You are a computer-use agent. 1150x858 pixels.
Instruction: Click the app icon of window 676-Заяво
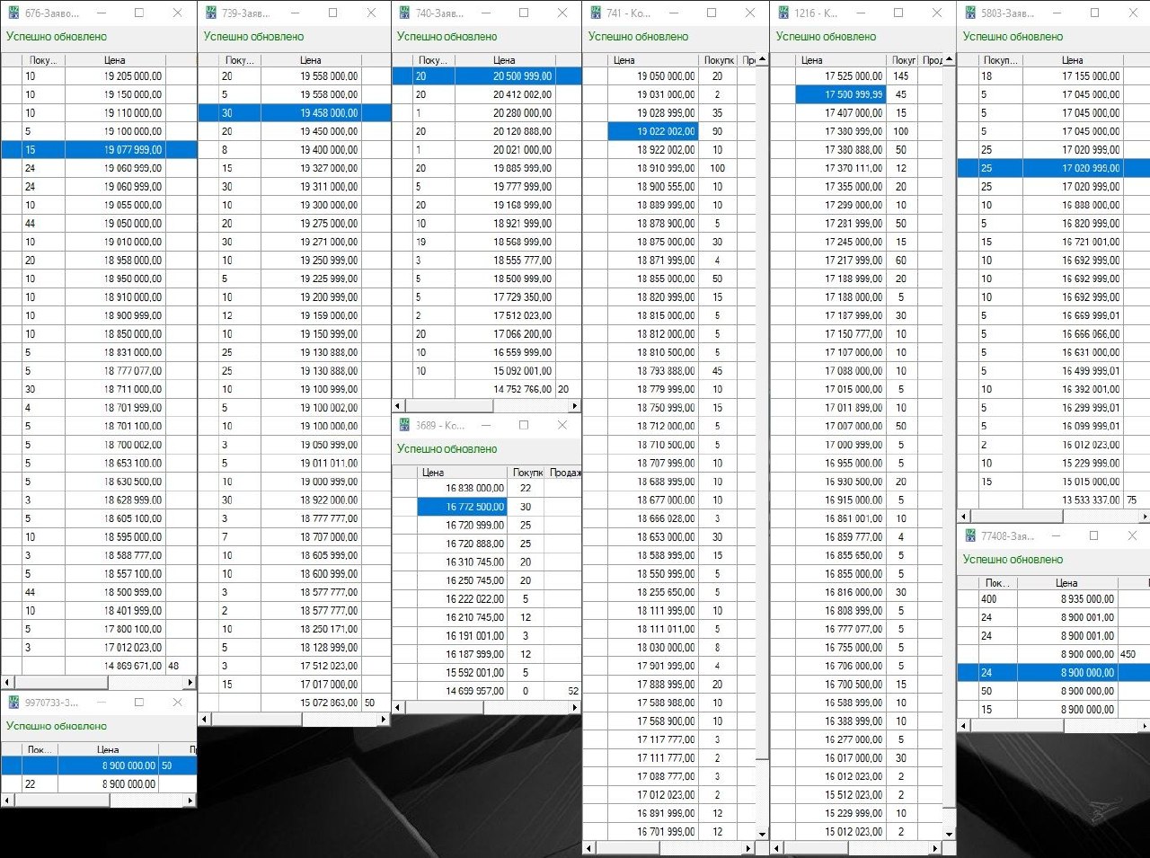pyautogui.click(x=12, y=13)
